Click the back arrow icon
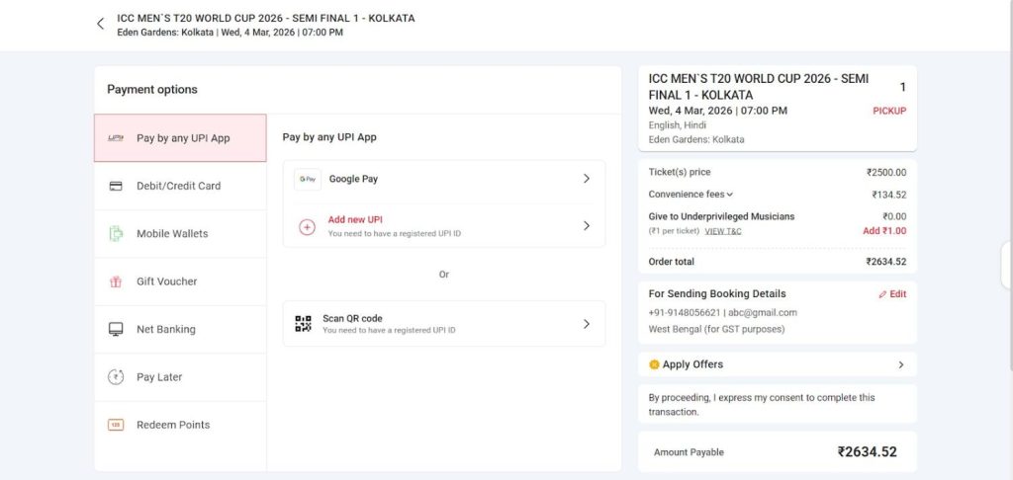The width and height of the screenshot is (1013, 480). click(100, 24)
